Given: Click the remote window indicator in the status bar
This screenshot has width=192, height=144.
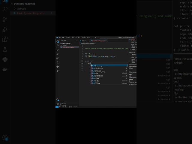Looking at the screenshot, I should click(57, 107).
